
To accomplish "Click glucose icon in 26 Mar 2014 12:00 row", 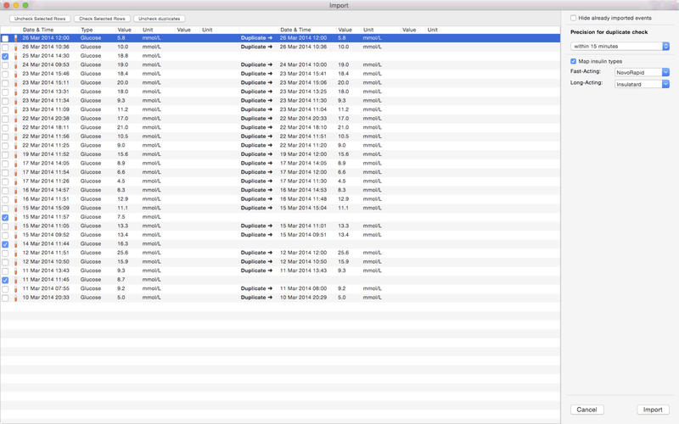I will click(15, 38).
